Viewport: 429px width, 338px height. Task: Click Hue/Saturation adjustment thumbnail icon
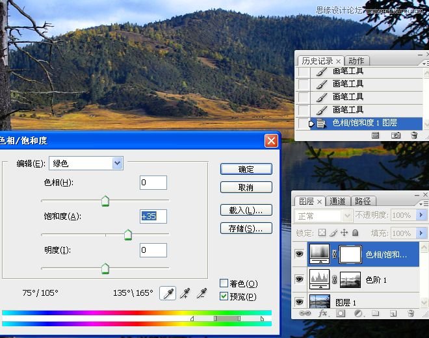click(319, 254)
